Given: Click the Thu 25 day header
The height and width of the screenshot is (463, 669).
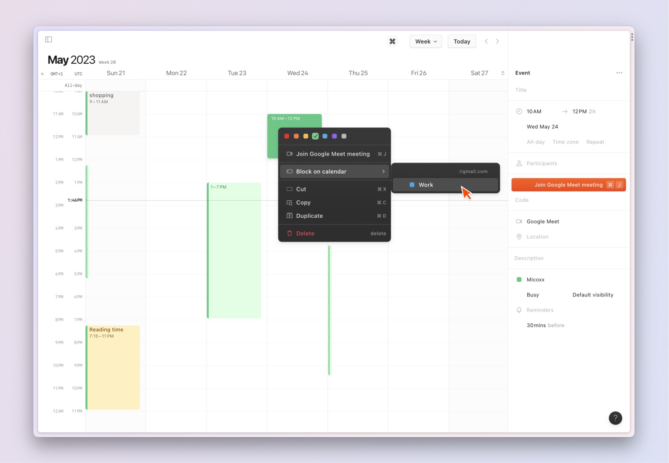Looking at the screenshot, I should [x=358, y=73].
